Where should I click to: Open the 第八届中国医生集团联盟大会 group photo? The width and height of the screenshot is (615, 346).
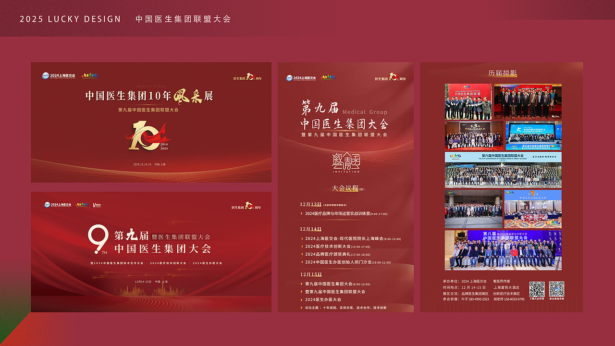coord(503,250)
